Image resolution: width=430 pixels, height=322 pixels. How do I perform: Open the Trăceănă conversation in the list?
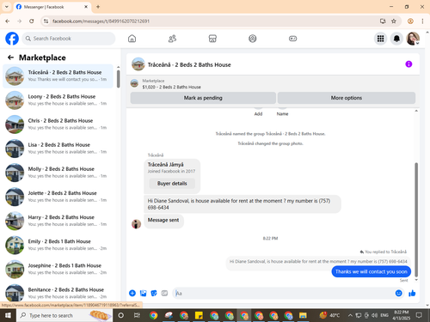pos(58,76)
